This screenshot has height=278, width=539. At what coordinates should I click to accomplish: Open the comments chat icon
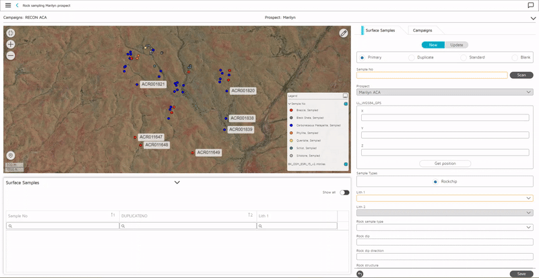(531, 5)
